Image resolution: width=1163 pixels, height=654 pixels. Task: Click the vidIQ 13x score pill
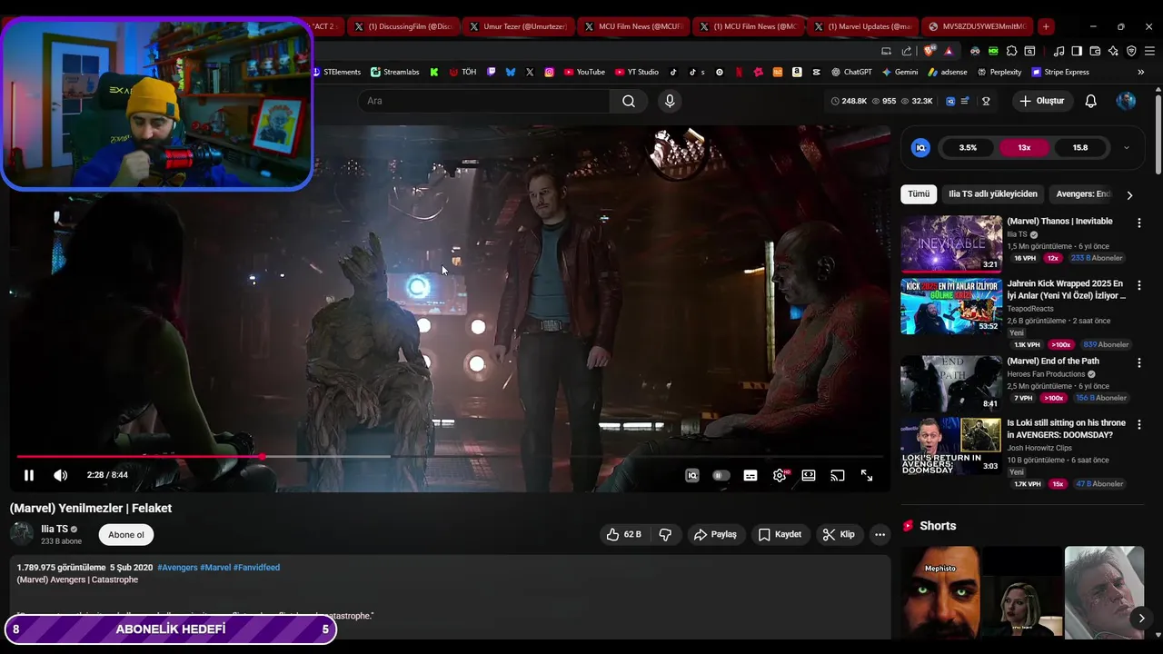coord(1024,147)
